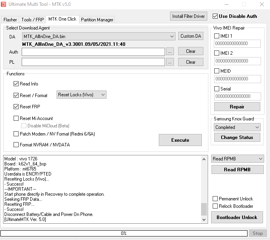Open the Reset Locks (Vivo) dropdown
The width and height of the screenshot is (270, 240).
tap(81, 95)
